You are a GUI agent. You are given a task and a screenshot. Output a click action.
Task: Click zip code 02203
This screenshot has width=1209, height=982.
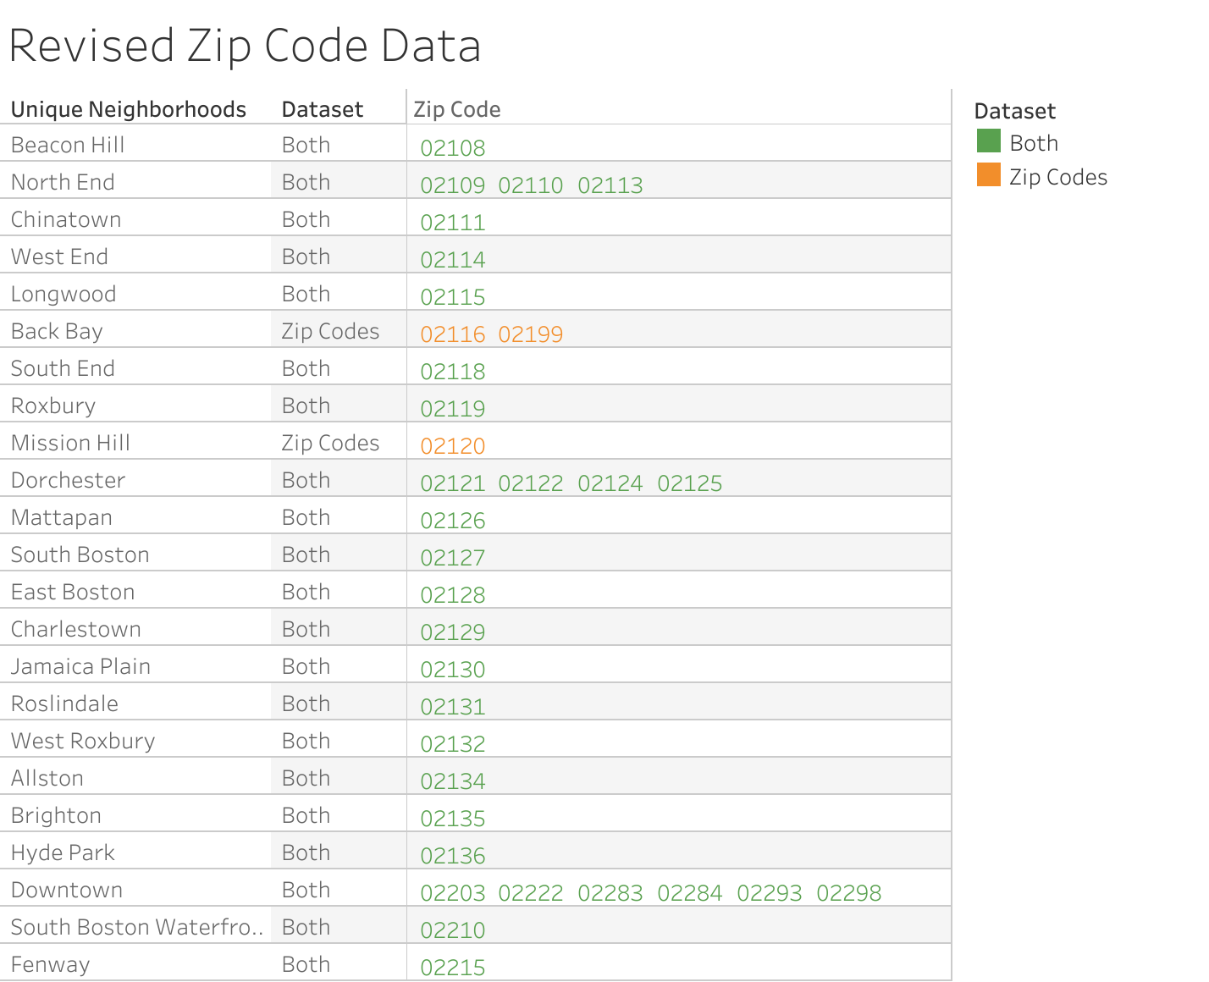tap(453, 893)
